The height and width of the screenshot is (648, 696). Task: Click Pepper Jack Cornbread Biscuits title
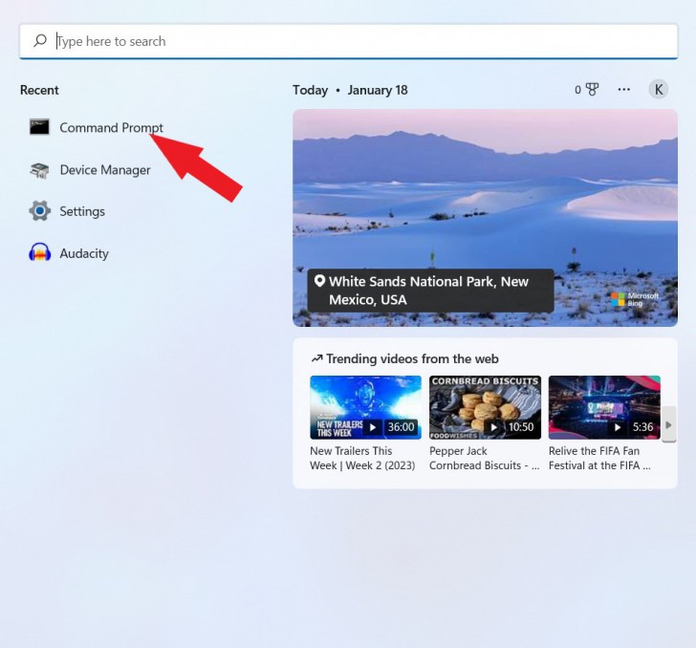click(485, 458)
